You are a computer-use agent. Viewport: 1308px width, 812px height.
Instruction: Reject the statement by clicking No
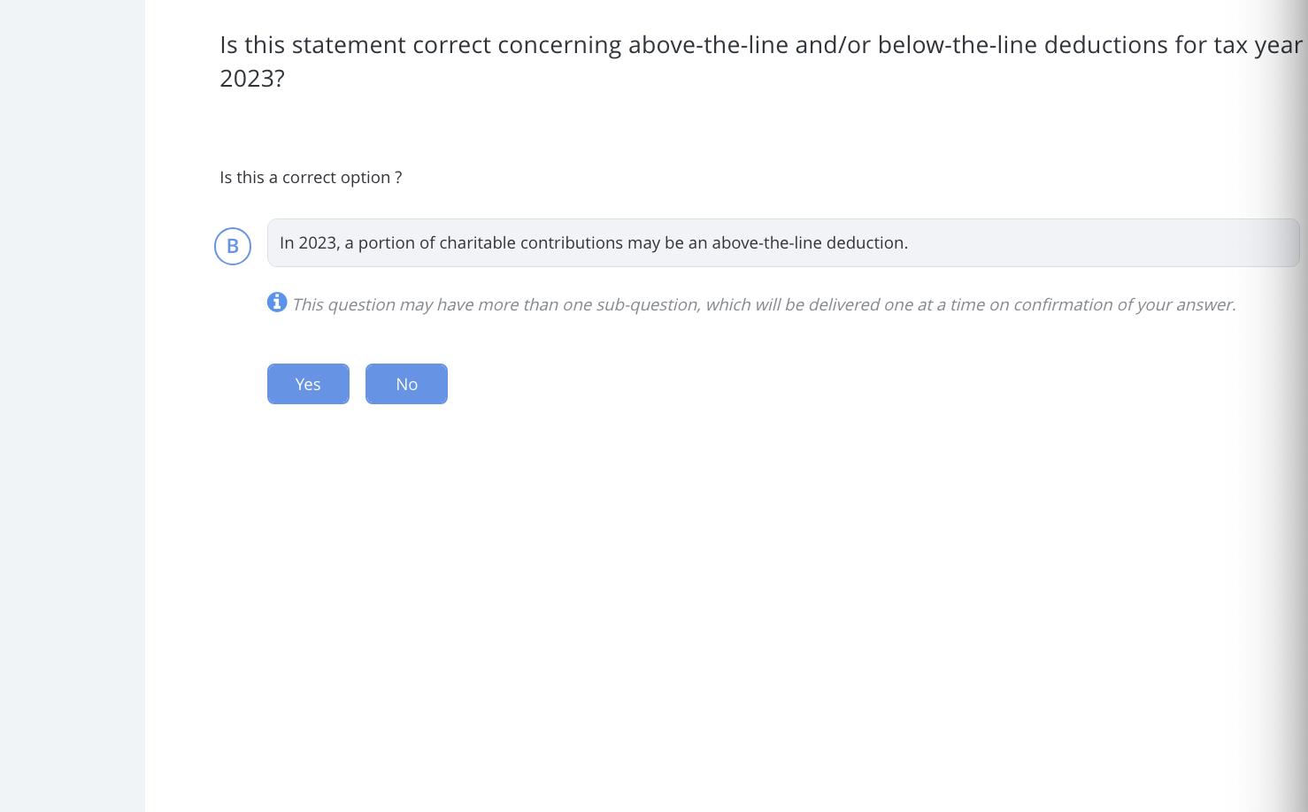406,384
